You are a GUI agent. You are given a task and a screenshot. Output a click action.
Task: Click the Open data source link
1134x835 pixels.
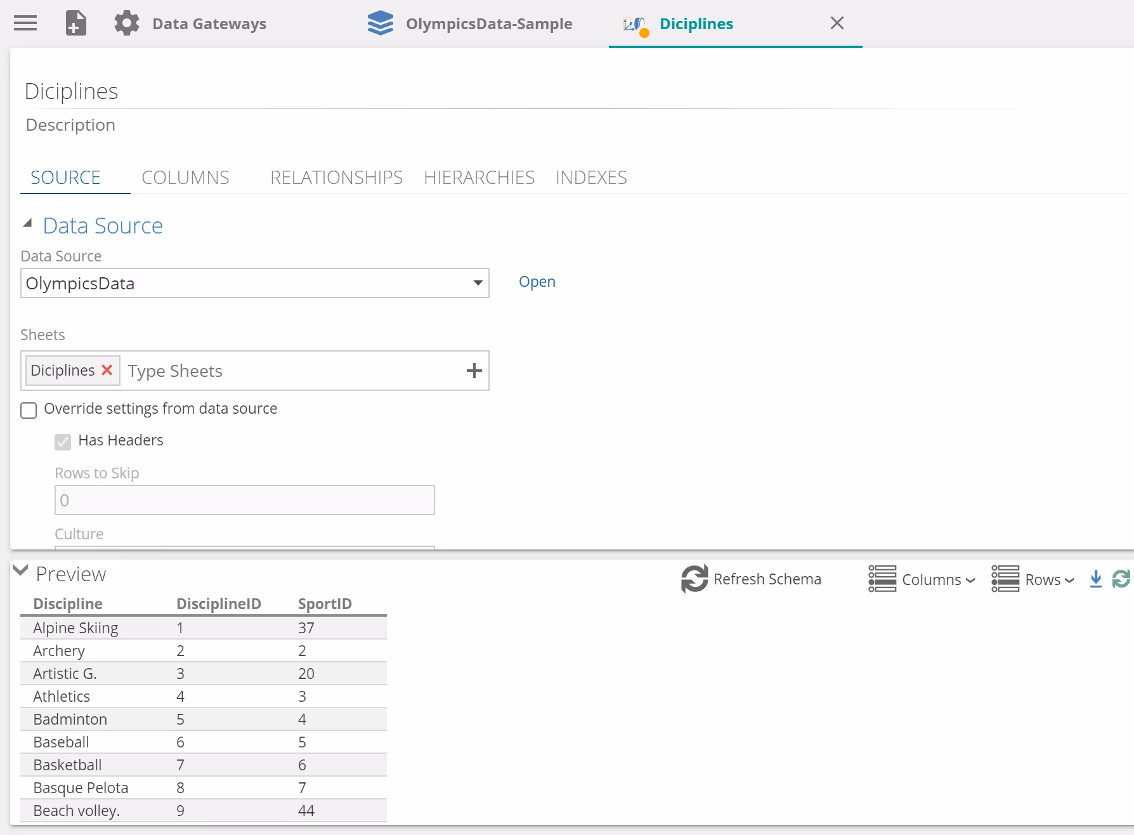[537, 282]
